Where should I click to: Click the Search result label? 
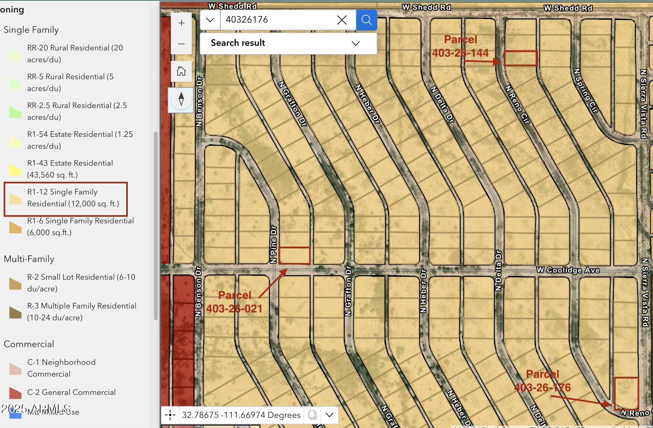(x=238, y=43)
